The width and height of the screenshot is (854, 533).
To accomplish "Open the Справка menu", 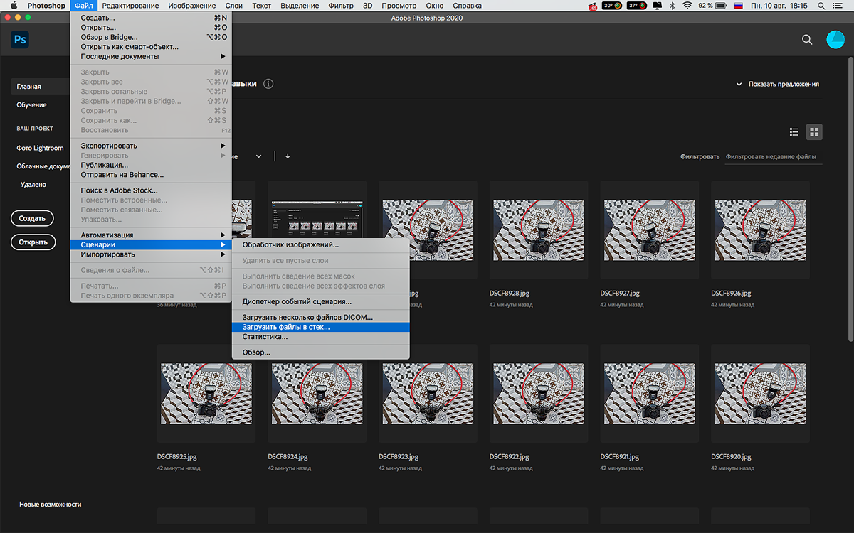I will click(467, 6).
